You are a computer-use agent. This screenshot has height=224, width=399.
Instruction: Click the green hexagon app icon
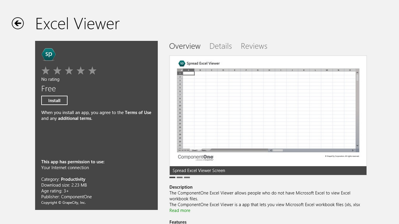tap(48, 54)
